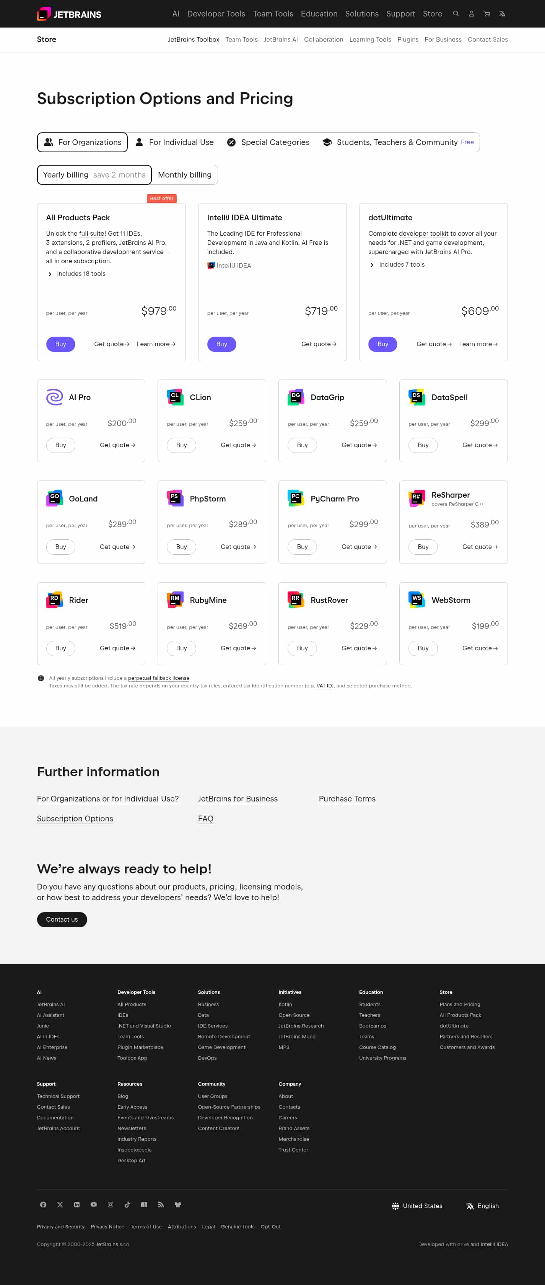The width and height of the screenshot is (545, 1285).
Task: Open the Instagram social icon
Action: 110,1205
